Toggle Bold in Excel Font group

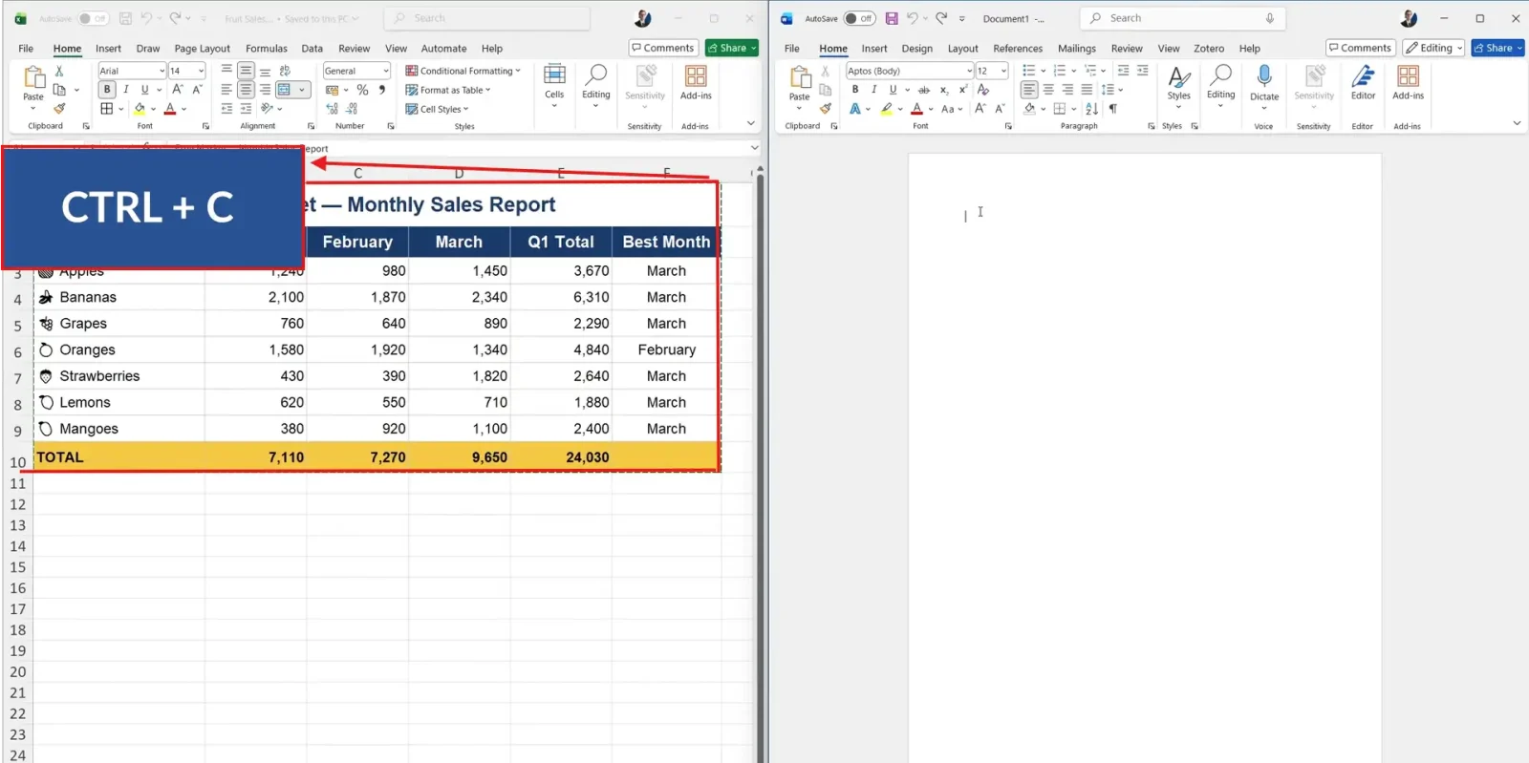(107, 90)
